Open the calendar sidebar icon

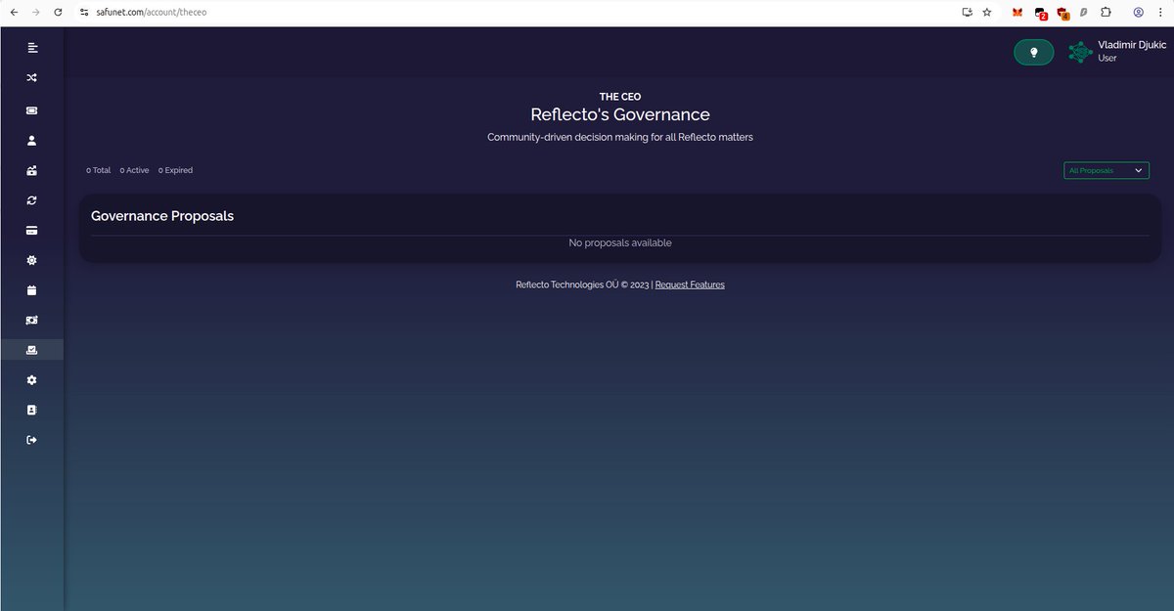(32, 290)
